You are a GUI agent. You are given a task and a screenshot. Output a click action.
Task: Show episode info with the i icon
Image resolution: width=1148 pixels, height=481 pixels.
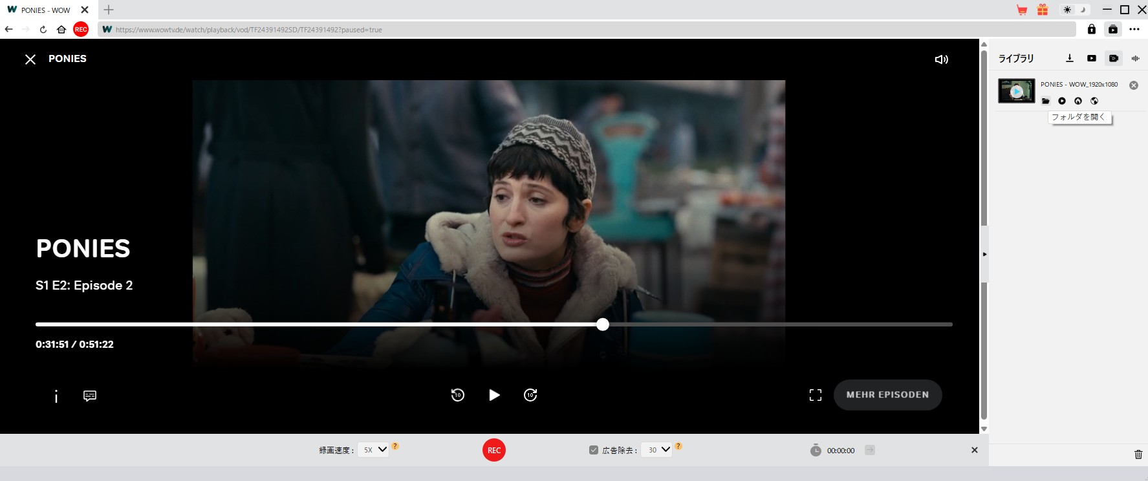point(56,396)
